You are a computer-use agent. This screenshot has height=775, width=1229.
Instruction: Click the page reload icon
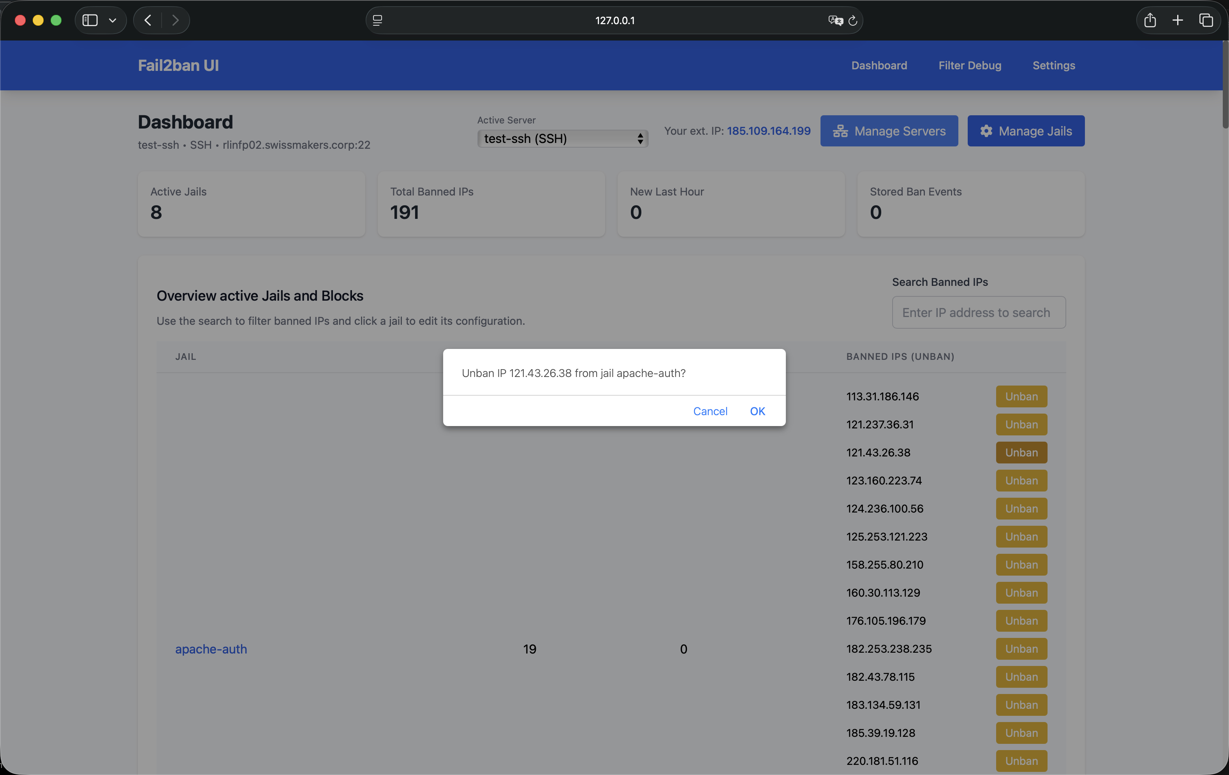pos(852,20)
